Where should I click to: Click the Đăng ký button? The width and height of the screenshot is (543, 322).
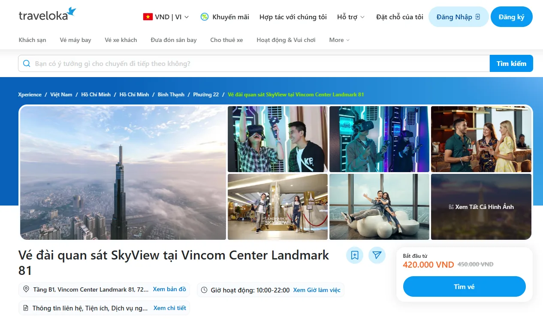click(512, 17)
